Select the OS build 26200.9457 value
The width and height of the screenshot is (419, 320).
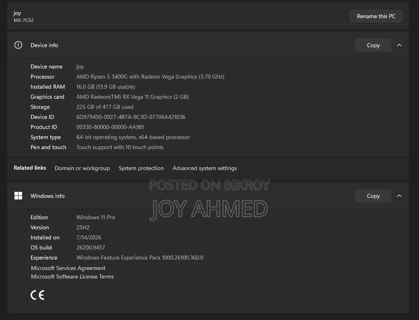point(91,247)
